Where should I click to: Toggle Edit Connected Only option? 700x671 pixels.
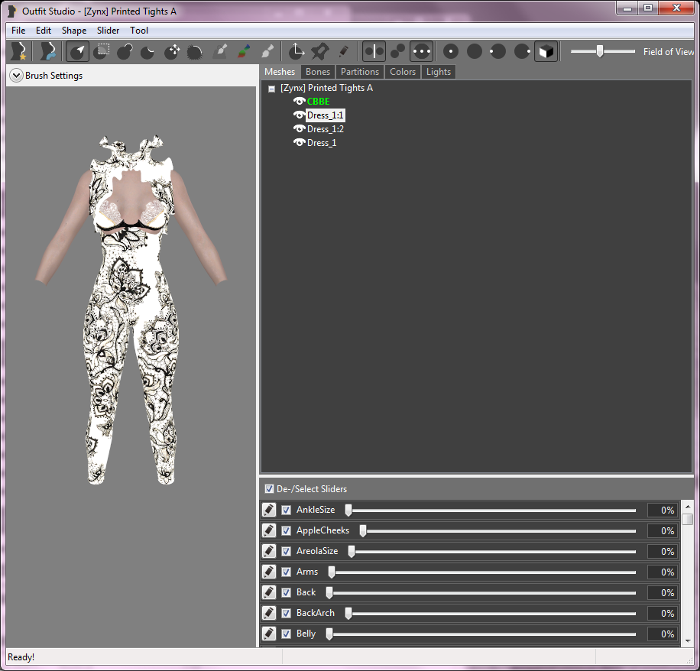tap(397, 51)
